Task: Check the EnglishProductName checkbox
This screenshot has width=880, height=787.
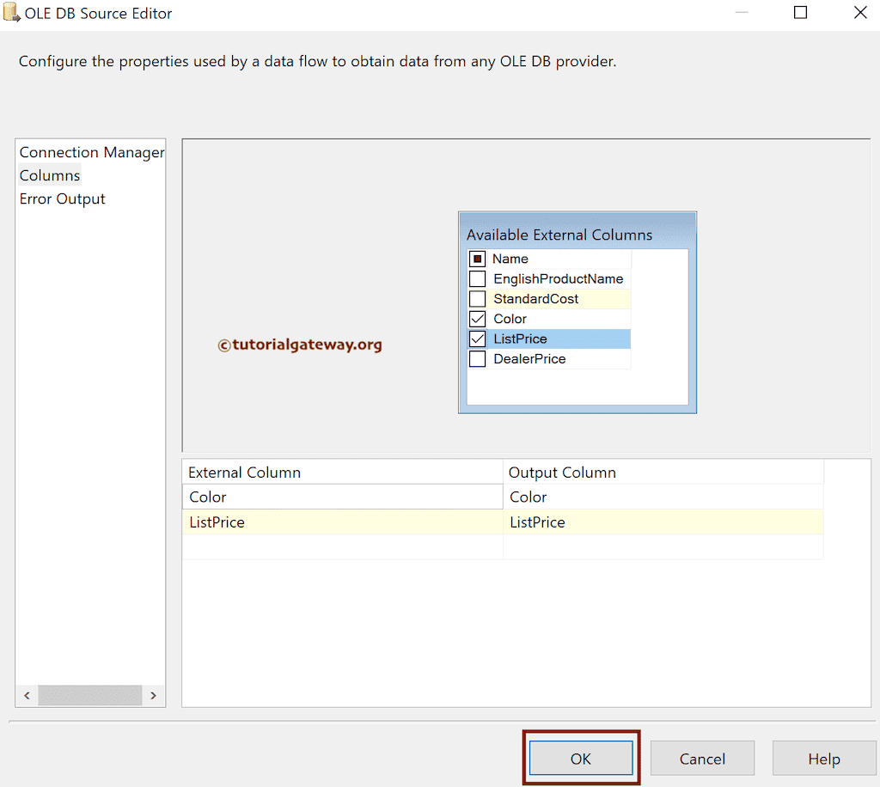Action: tap(477, 278)
